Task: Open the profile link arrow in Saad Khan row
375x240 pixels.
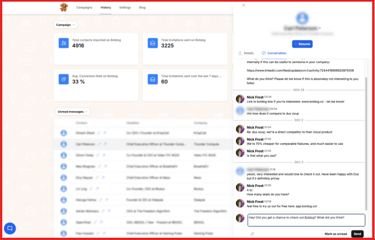Action: pyautogui.click(x=101, y=222)
